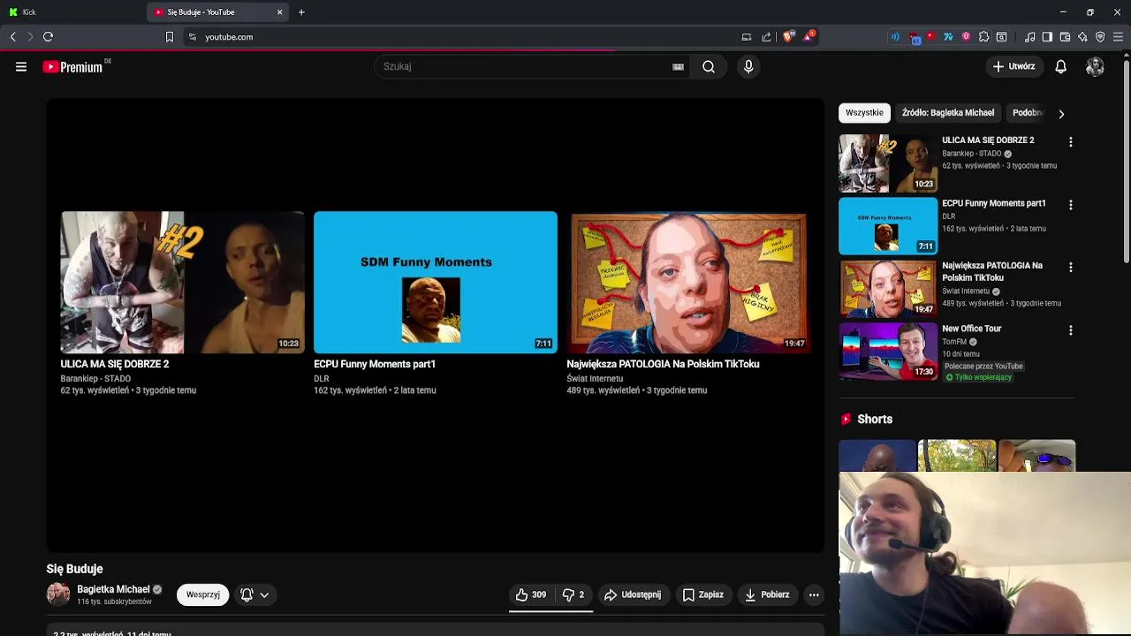Open the Brave Rewards triangle icon
The height and width of the screenshot is (636, 1131).
point(808,37)
